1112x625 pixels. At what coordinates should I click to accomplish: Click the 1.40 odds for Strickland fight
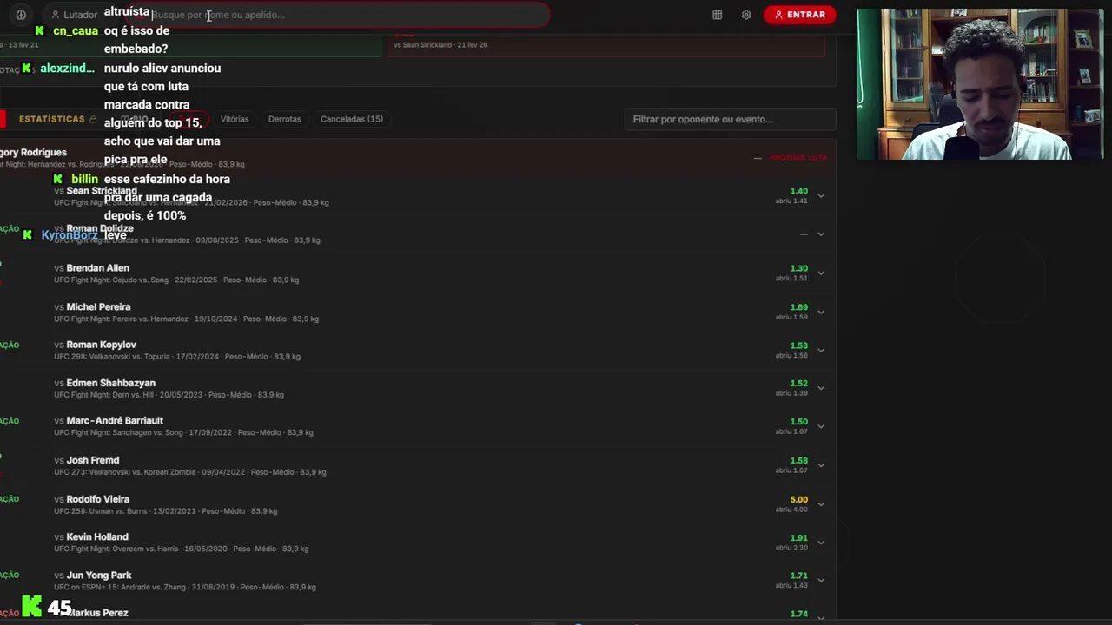tap(799, 191)
